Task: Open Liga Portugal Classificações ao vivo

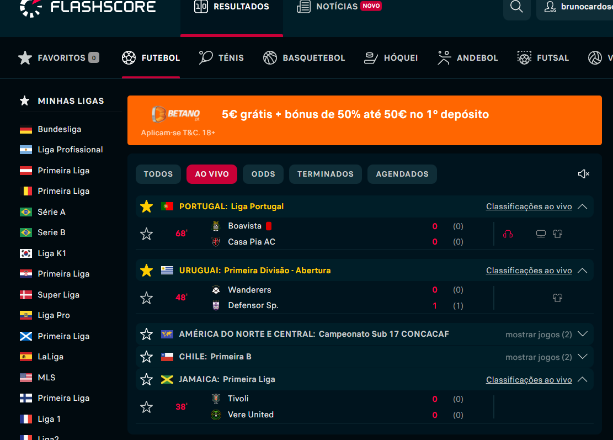Action: pyautogui.click(x=529, y=206)
